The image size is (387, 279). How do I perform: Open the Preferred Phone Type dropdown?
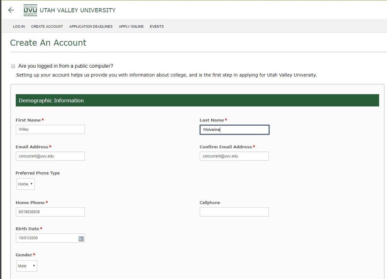(26, 184)
